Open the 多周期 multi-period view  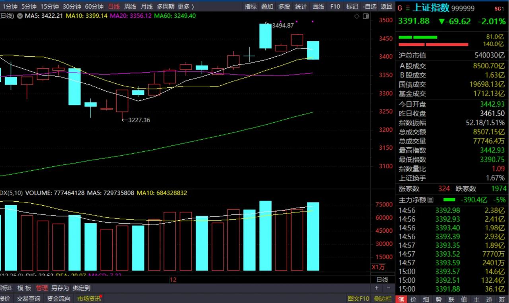click(165, 6)
